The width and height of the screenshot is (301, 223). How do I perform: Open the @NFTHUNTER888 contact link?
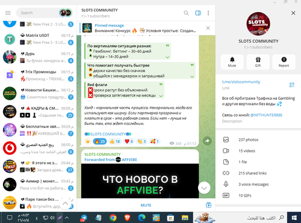266,115
